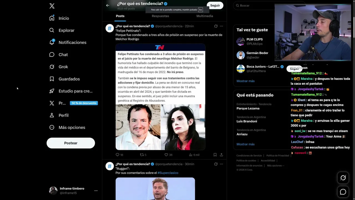355x200 pixels.
Task: Open Estudio para creadores entry
Action: 71,91
